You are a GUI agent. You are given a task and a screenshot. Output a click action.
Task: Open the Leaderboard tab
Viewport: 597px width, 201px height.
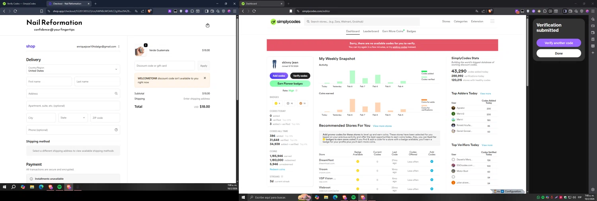(371, 31)
